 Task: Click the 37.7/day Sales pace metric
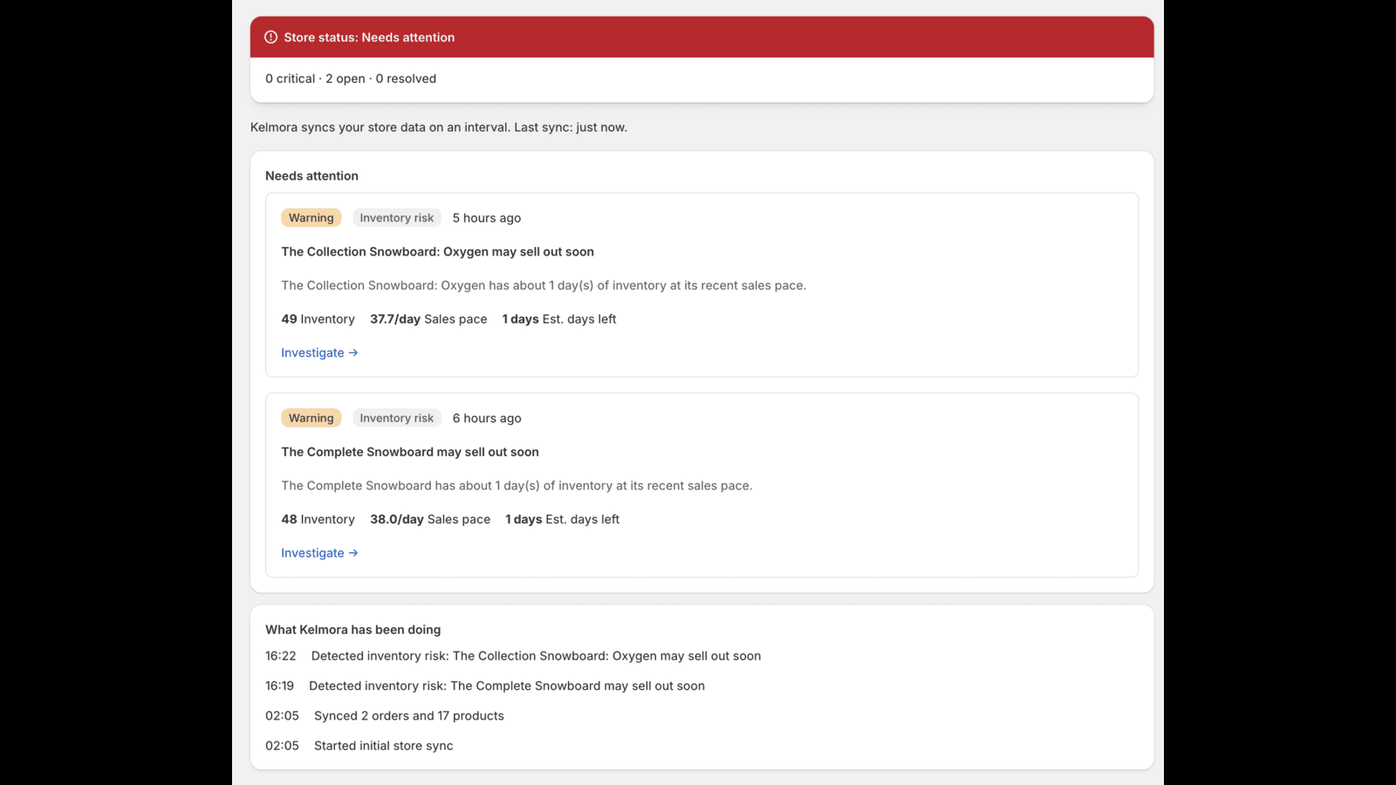[x=428, y=319]
